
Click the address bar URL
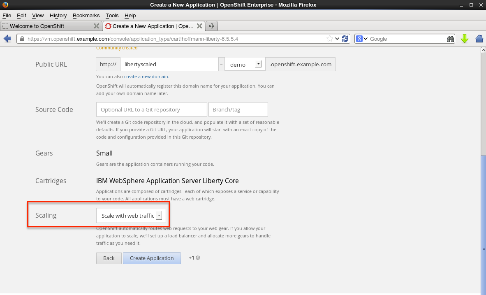(x=133, y=39)
